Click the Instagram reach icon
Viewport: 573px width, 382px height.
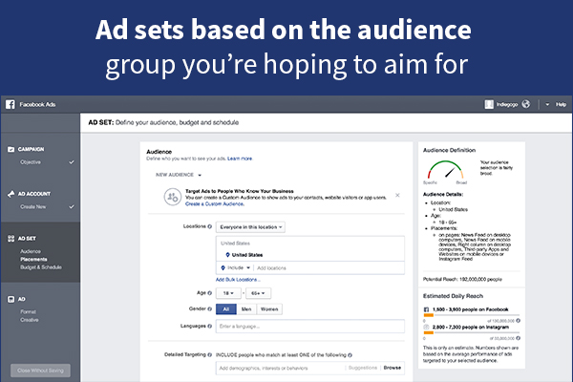426,328
